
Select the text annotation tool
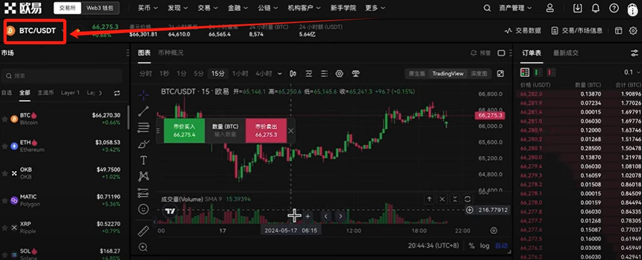click(143, 160)
